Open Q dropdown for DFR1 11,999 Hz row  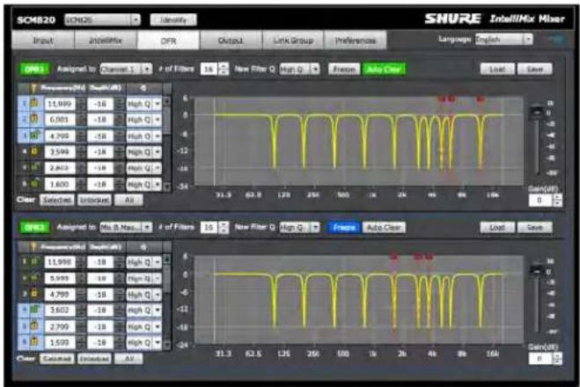(x=143, y=104)
